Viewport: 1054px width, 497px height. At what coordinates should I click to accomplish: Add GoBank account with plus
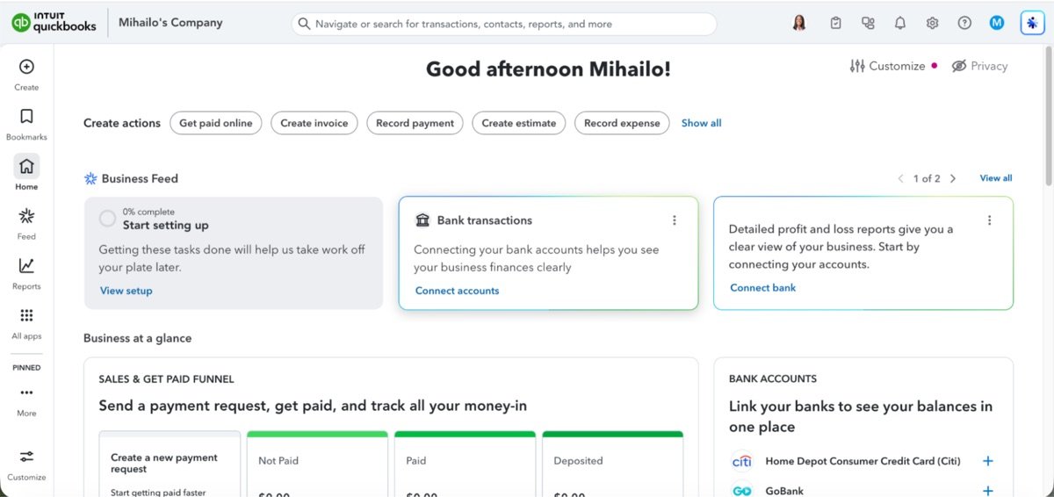click(988, 491)
